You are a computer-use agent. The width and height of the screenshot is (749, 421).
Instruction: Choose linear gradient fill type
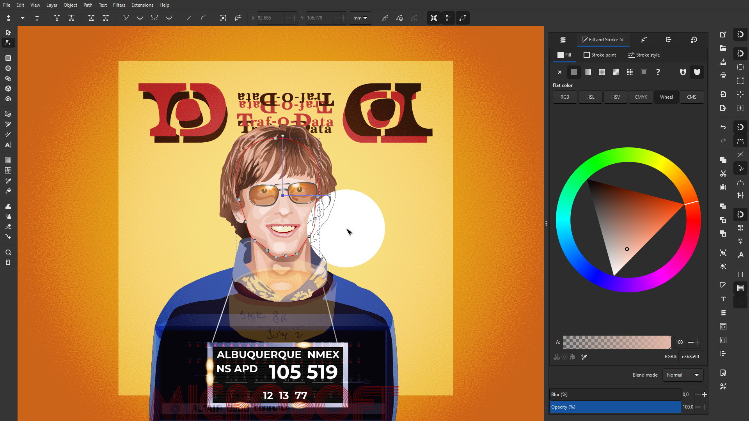pos(587,72)
